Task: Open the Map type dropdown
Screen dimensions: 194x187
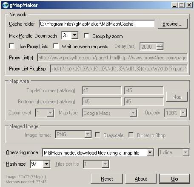Action: pos(134,113)
